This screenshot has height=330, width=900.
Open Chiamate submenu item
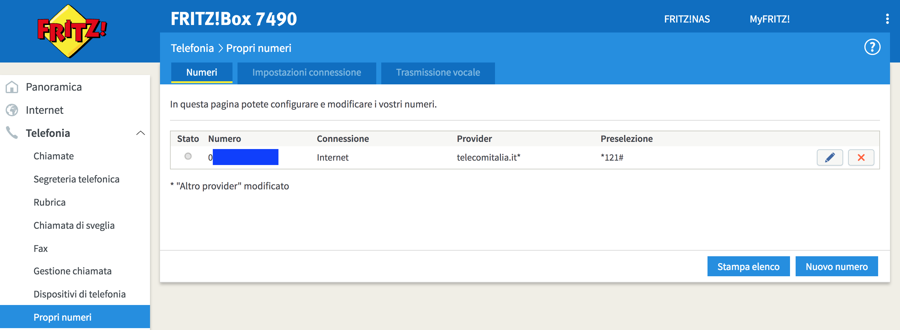54,156
